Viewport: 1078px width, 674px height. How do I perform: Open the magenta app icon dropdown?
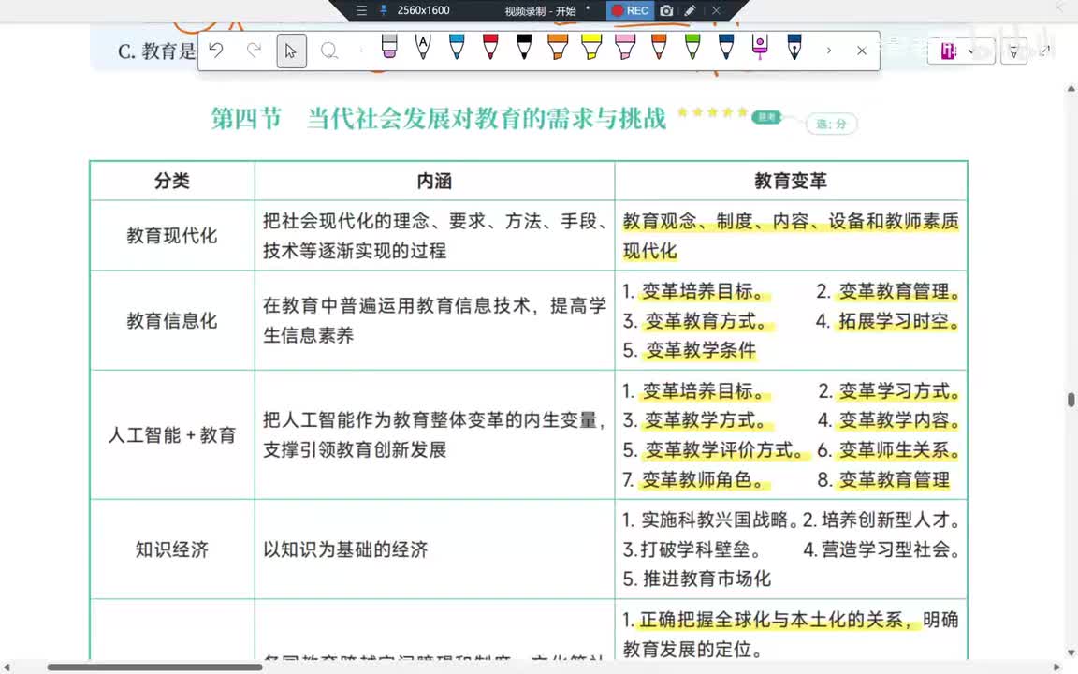(960, 51)
